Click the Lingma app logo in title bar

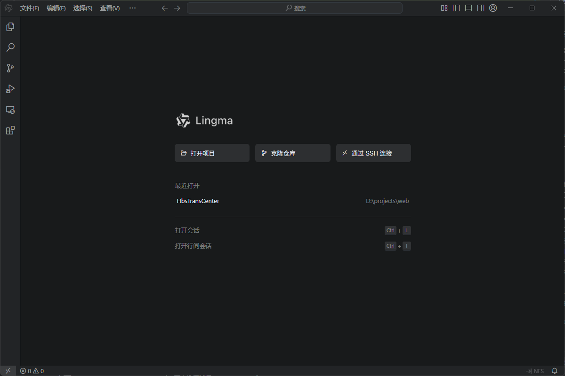pyautogui.click(x=8, y=8)
